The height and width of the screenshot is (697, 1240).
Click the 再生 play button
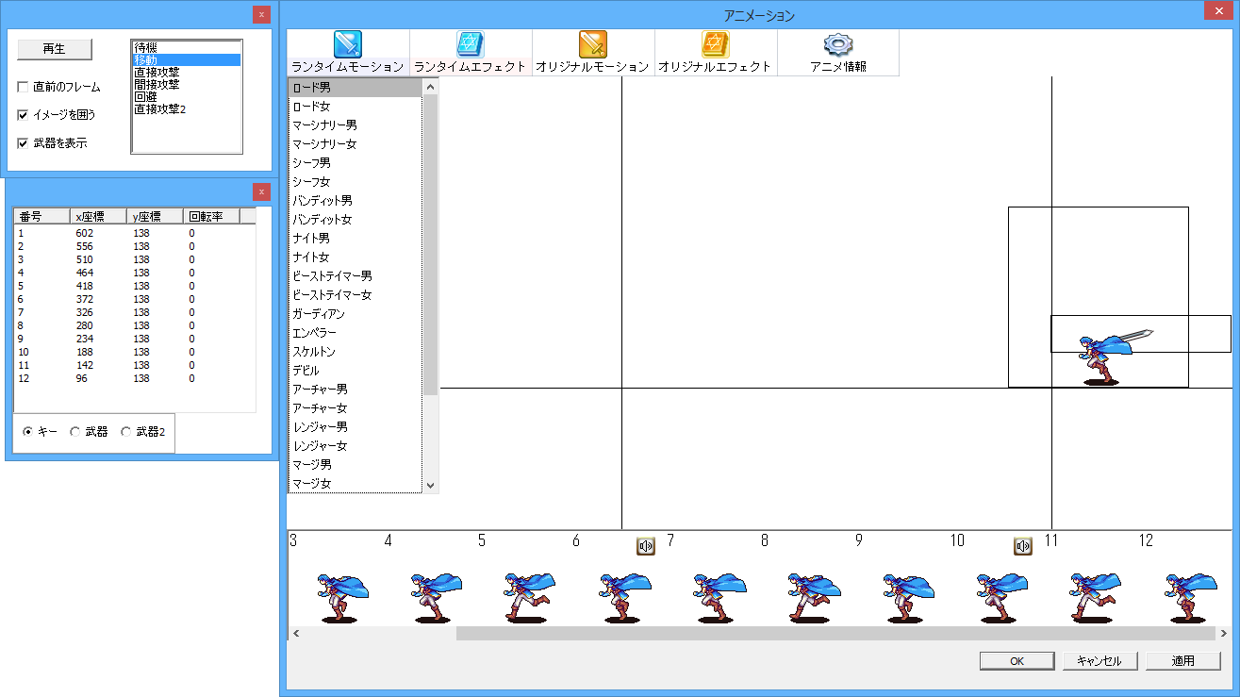pyautogui.click(x=55, y=49)
